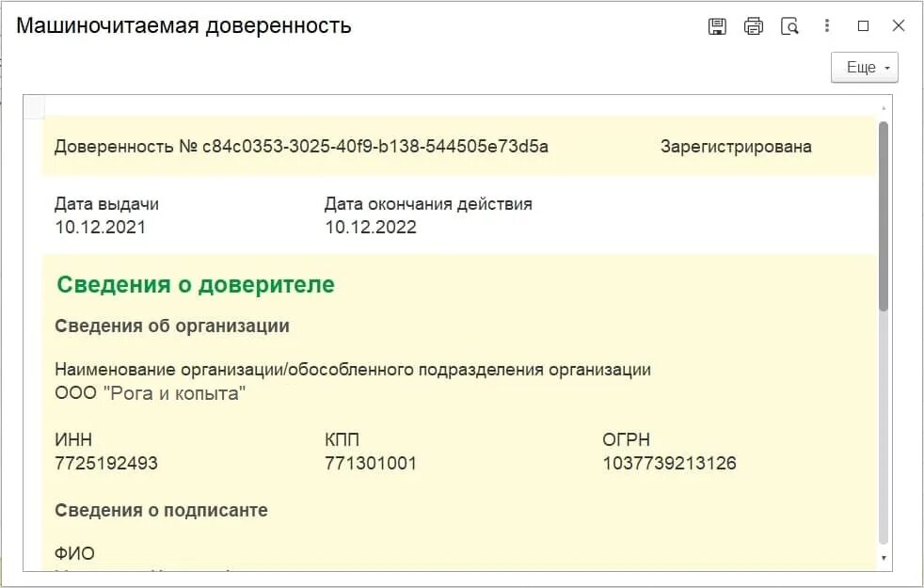924x588 pixels.
Task: Maximize the Машиночитаемая доверенность window
Action: coord(863,26)
